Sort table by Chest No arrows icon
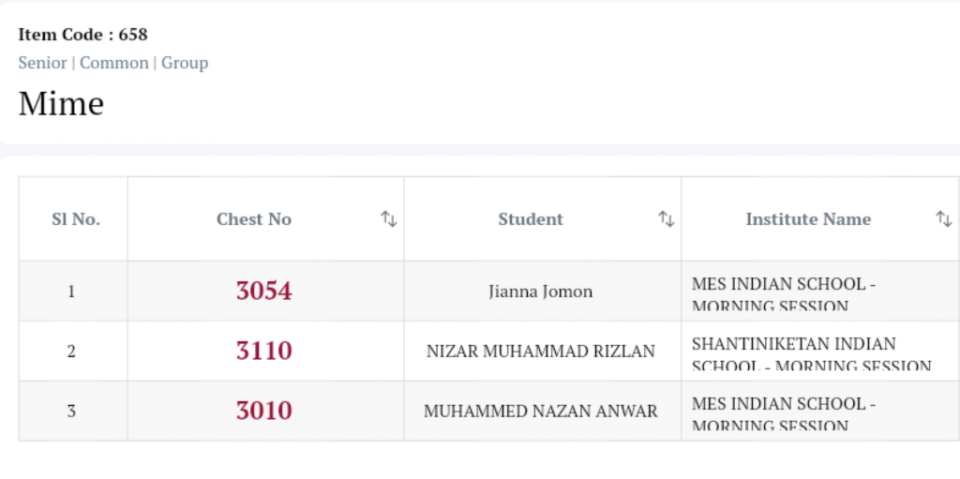The image size is (960, 479). point(388,219)
